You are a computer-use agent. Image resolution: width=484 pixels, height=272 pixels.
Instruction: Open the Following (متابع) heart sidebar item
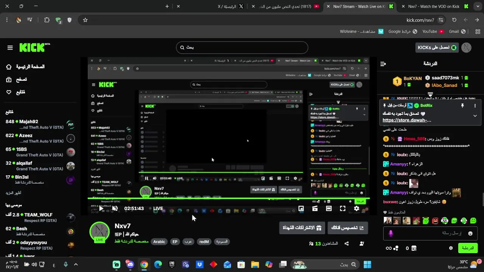16,92
